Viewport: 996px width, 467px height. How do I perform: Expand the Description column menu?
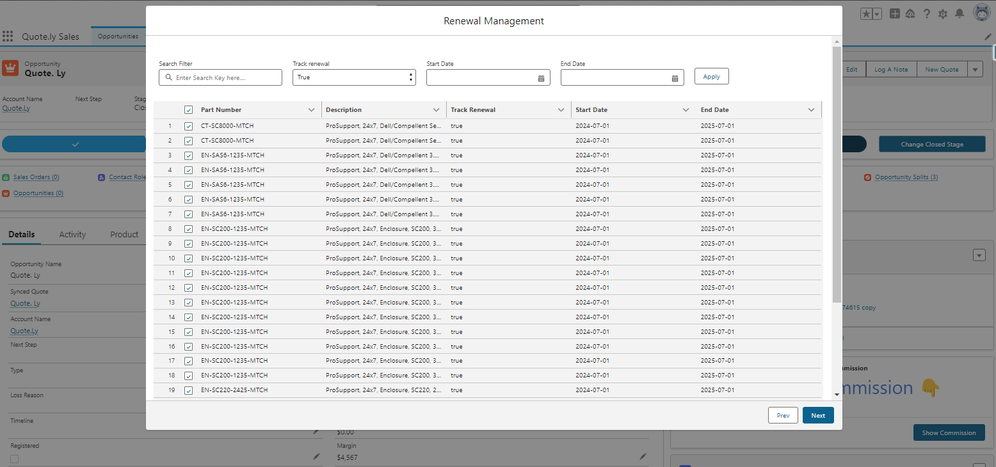tap(436, 110)
